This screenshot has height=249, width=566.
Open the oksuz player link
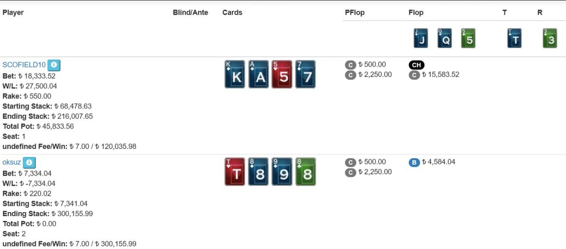(12, 162)
